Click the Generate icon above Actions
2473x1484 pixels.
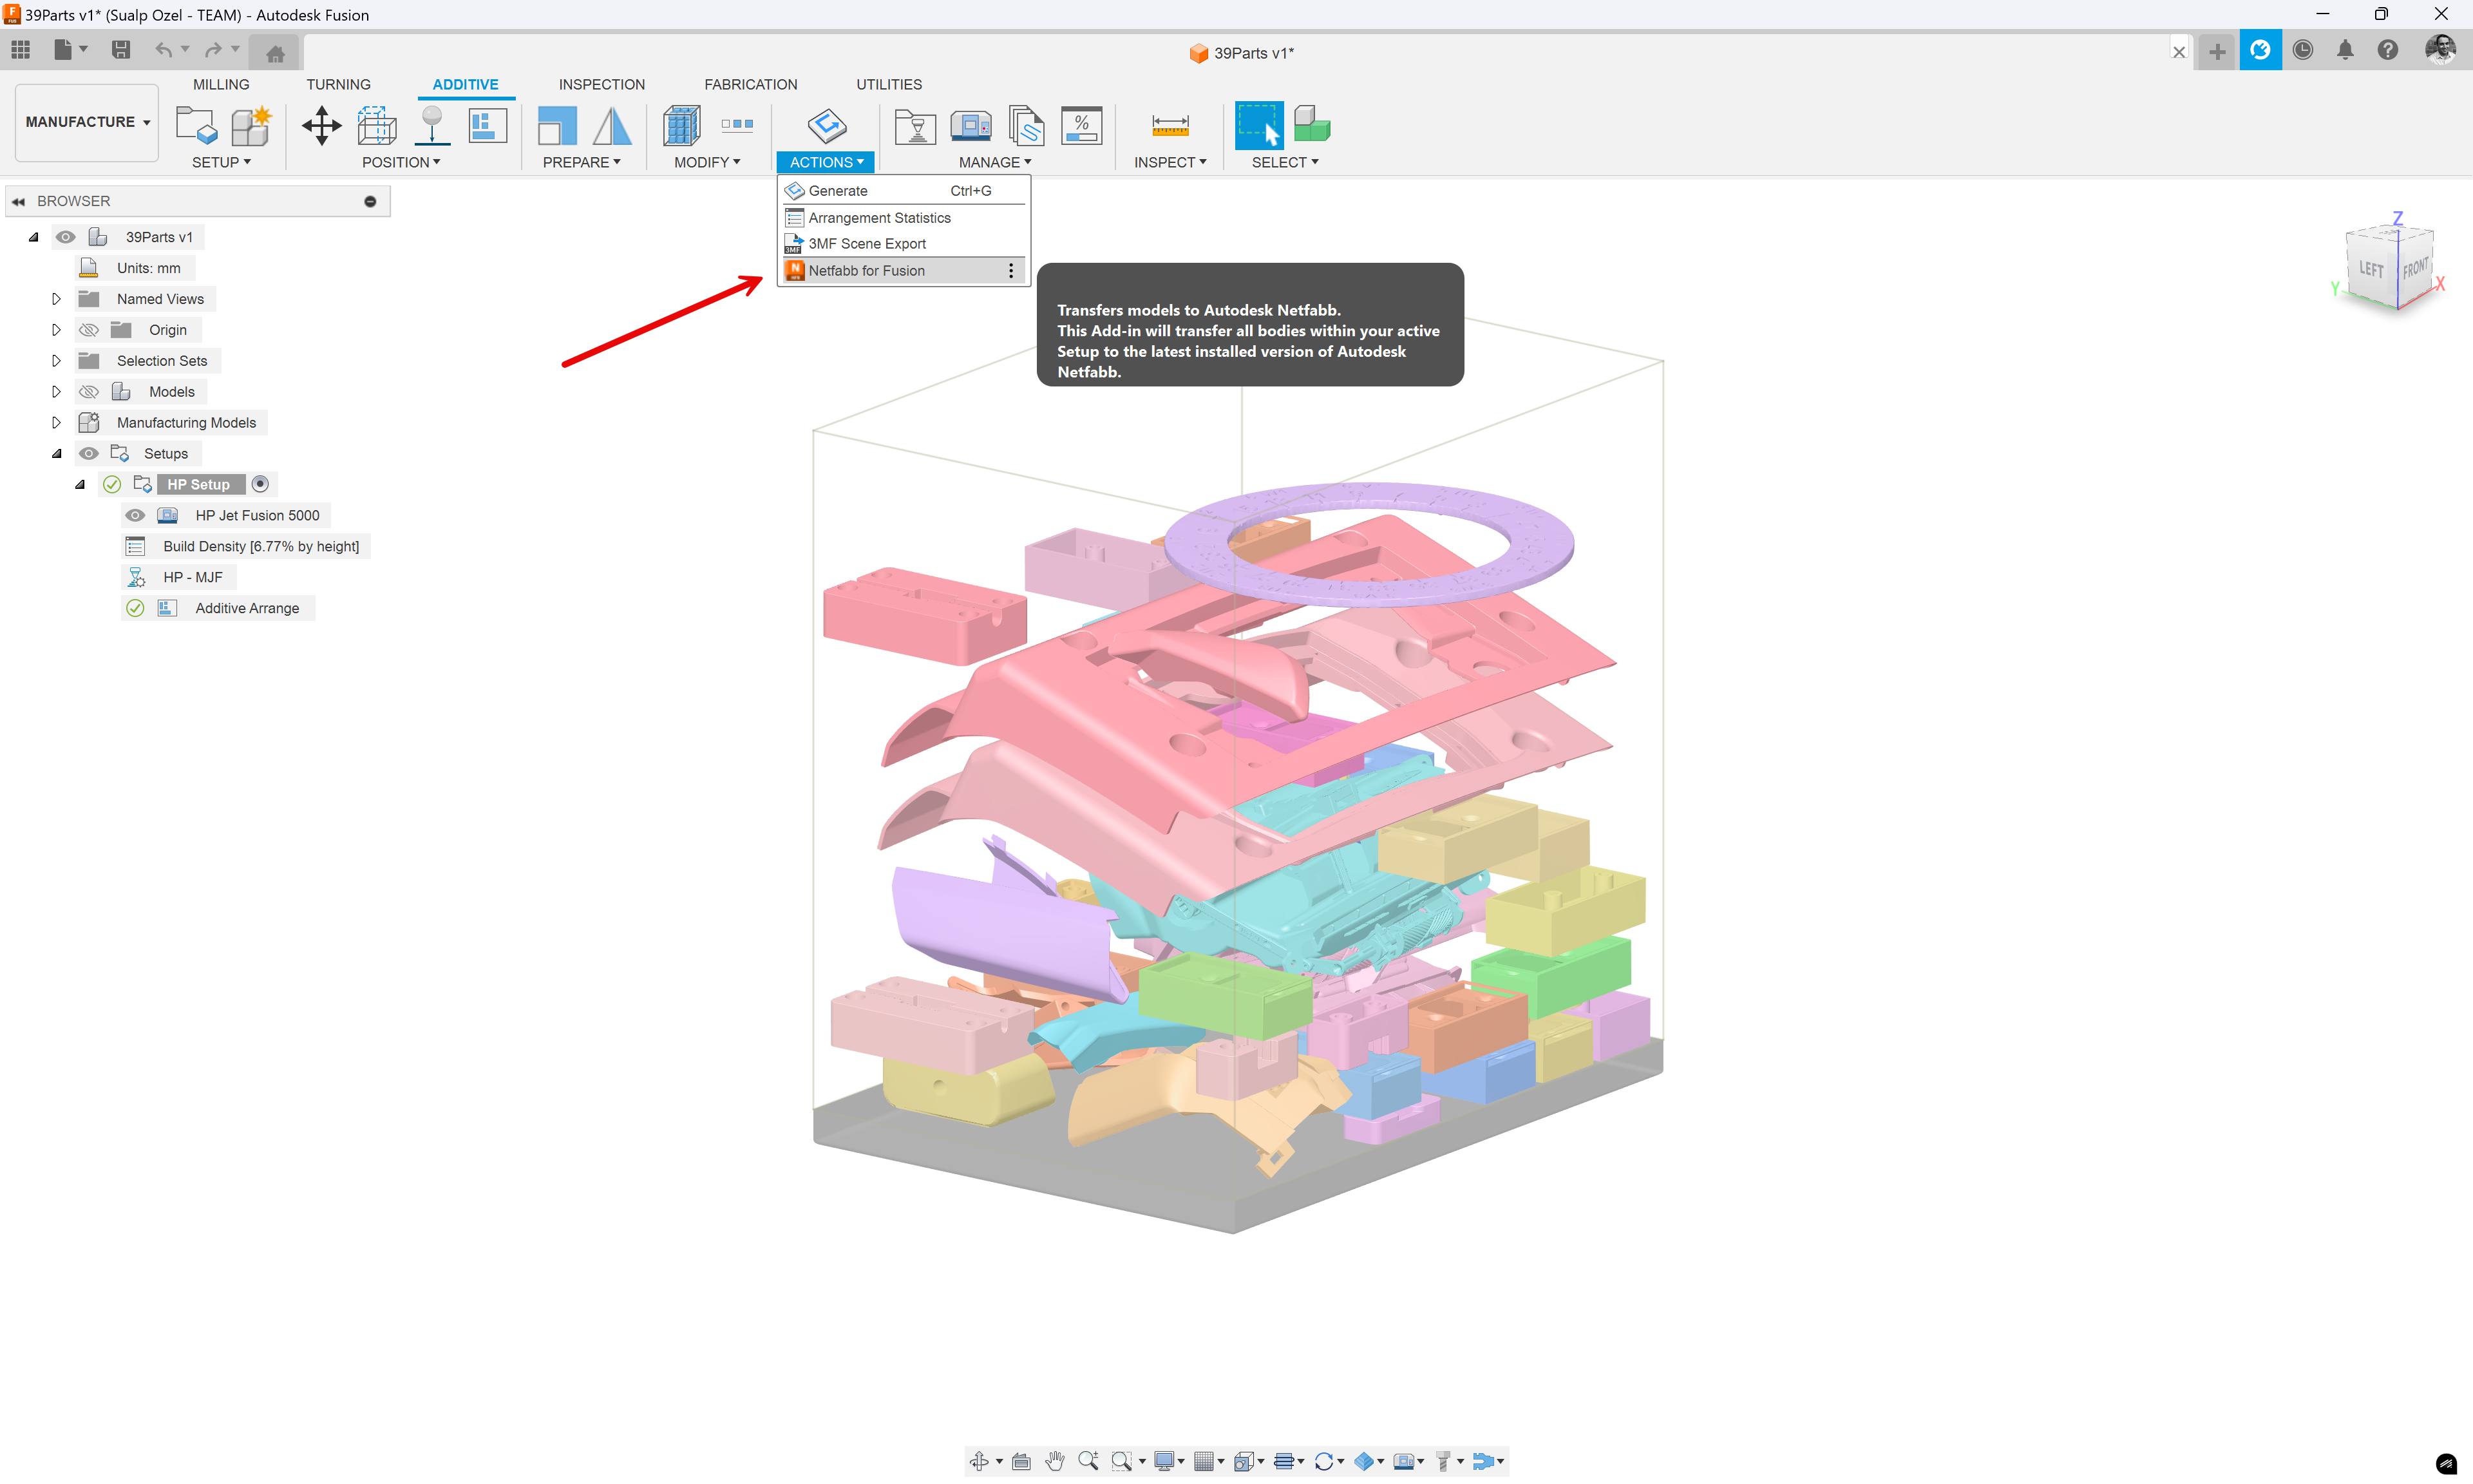tap(826, 126)
